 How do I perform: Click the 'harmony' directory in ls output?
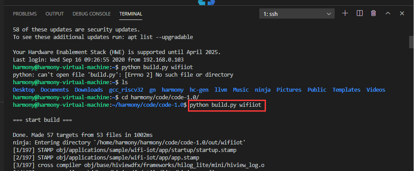pyautogui.click(x=173, y=90)
